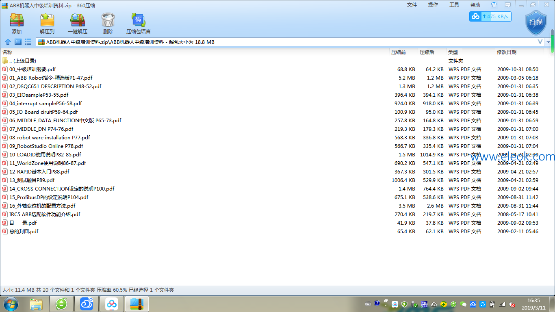
Task: Select 05_IO Board ciruitP59-64.pdf
Action: click(x=43, y=112)
